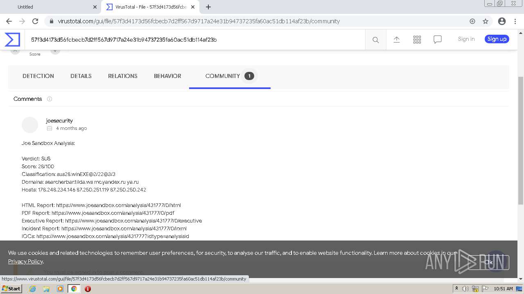Reload the page

tap(35, 21)
